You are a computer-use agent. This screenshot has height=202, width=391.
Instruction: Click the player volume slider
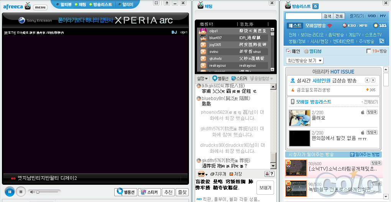click(x=48, y=192)
